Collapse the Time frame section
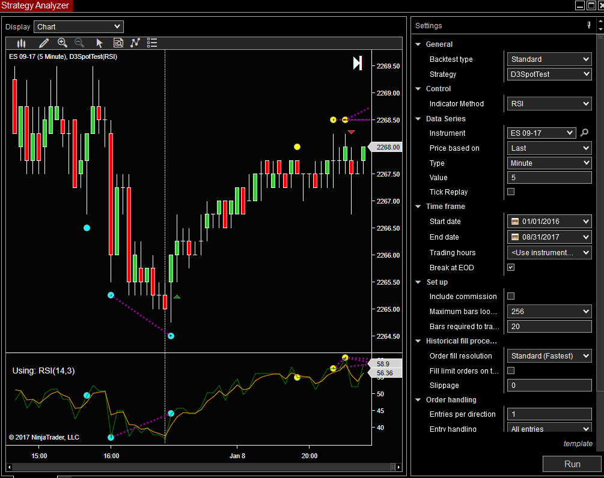 click(418, 207)
